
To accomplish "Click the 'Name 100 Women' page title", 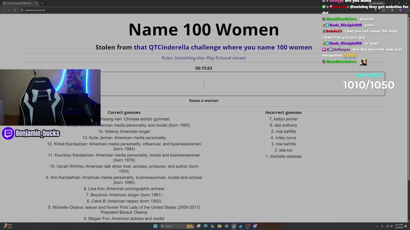I will point(204,29).
